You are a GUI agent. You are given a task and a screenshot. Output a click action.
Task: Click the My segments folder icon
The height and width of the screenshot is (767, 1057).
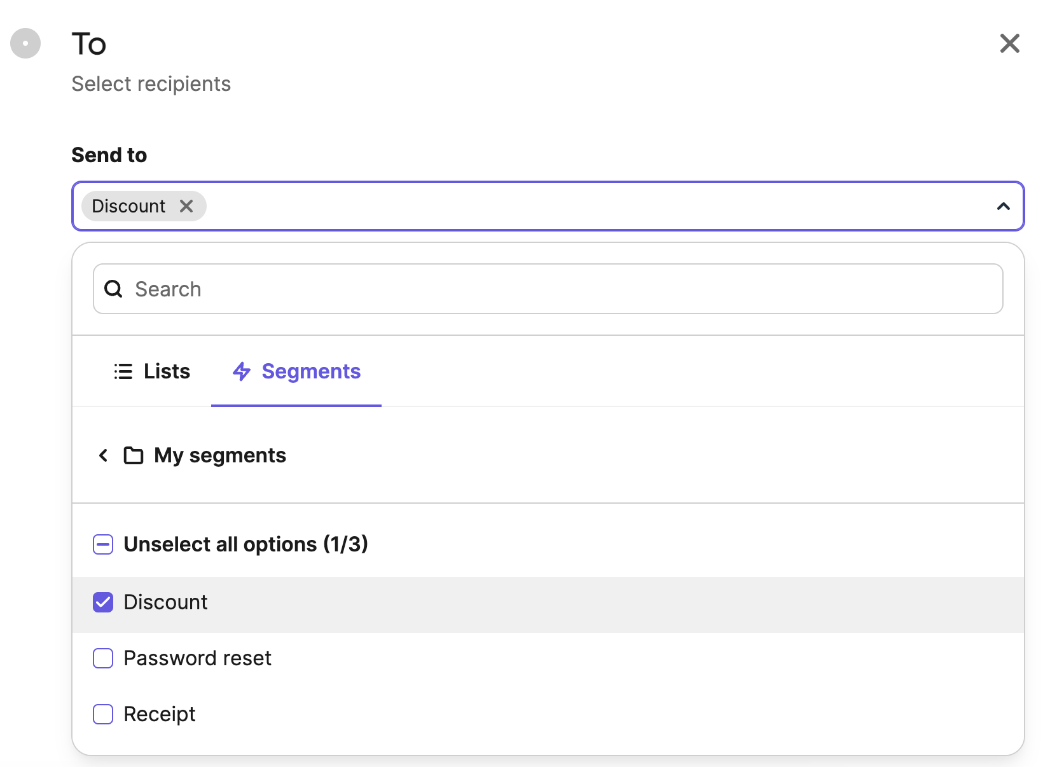134,455
